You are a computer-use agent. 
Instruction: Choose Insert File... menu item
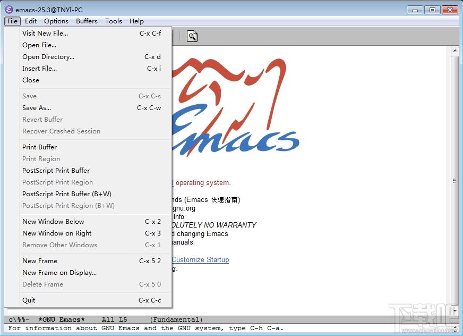tap(96, 69)
